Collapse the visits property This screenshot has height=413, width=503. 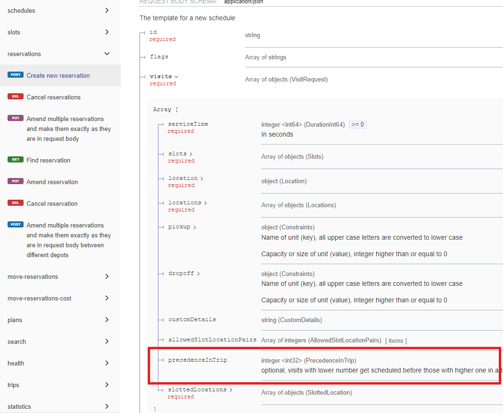click(164, 76)
